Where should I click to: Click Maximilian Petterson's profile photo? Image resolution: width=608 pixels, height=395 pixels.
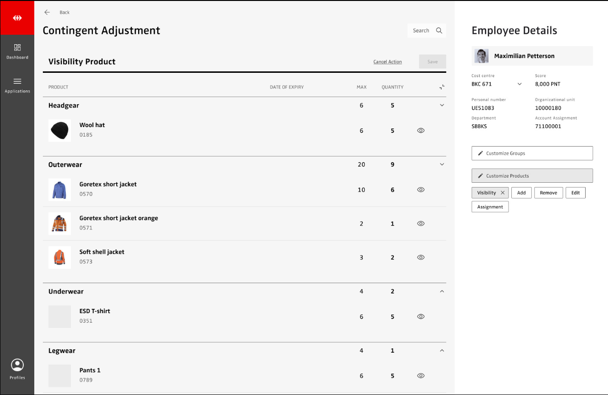481,56
